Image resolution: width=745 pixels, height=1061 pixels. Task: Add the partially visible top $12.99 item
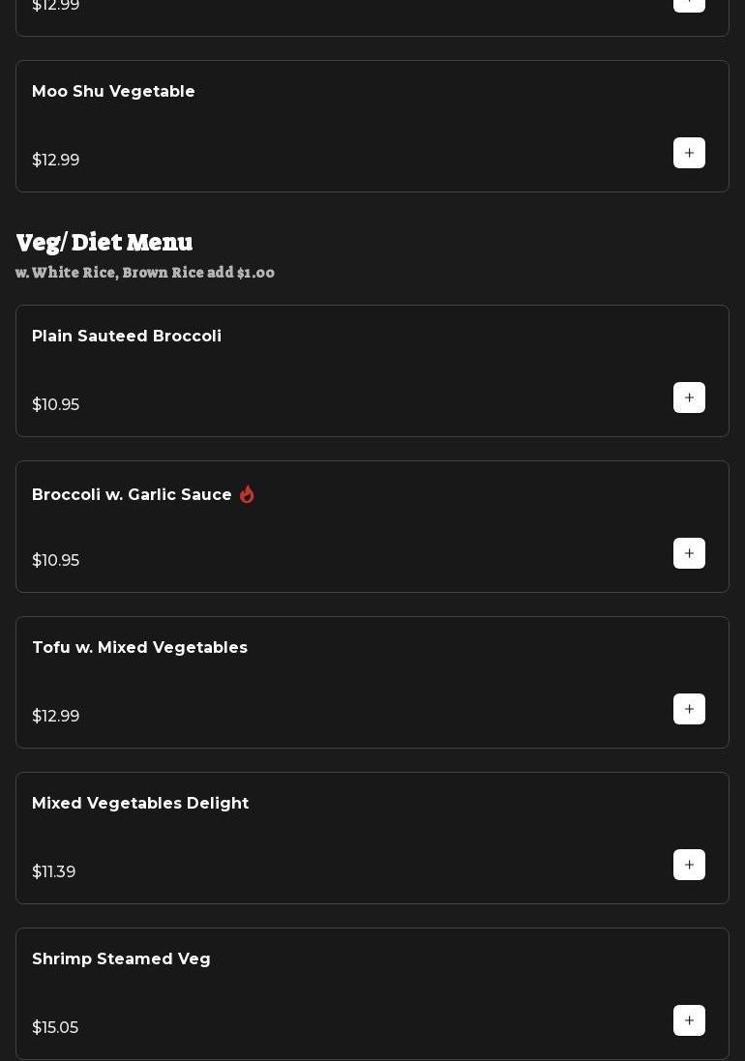click(x=689, y=3)
